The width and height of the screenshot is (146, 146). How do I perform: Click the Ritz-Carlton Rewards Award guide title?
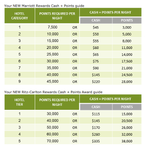click(x=53, y=92)
